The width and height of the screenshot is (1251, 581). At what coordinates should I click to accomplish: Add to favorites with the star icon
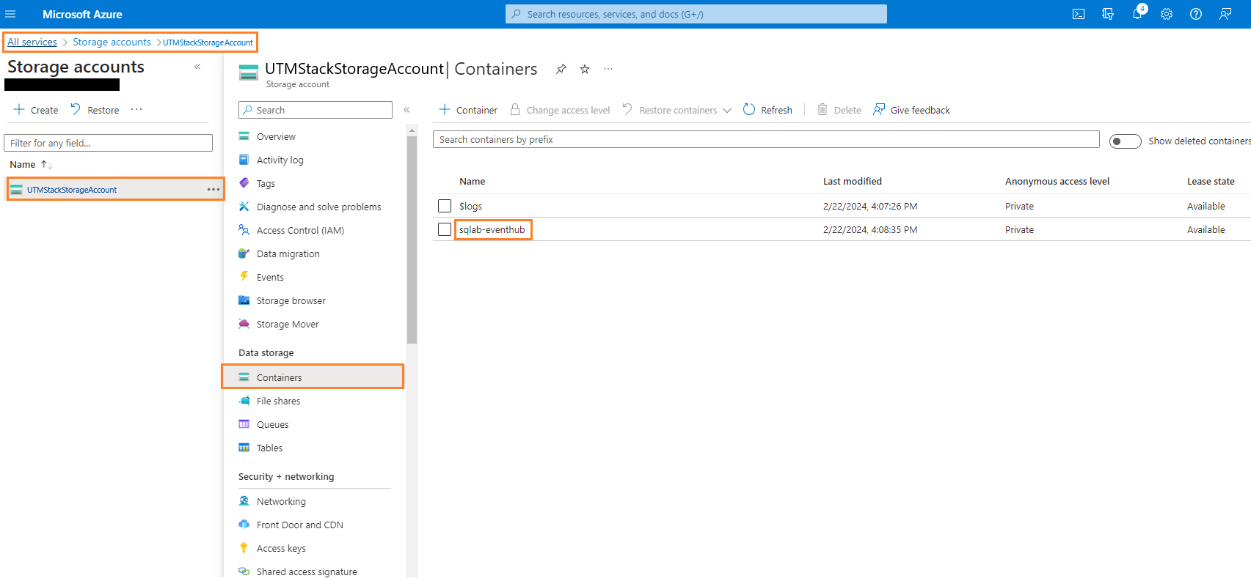(585, 69)
